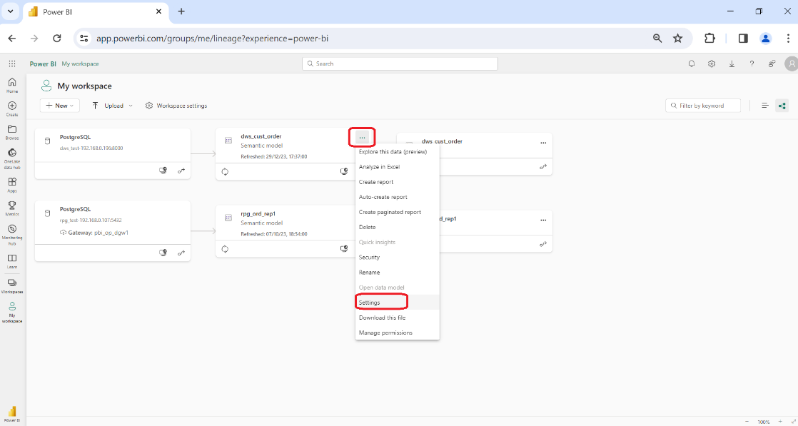Viewport: 798px width, 426px height.
Task: Open Browse in the left navigation
Action: pos(12,132)
